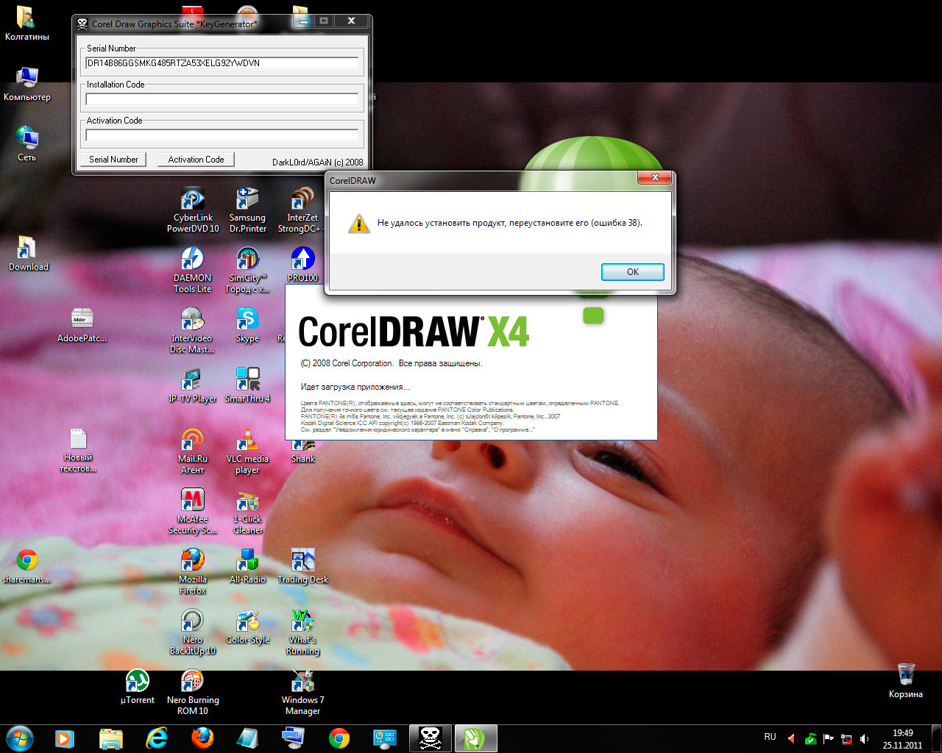Select the SimCity Город с х... icon
Image resolution: width=942 pixels, height=753 pixels.
pos(247,270)
